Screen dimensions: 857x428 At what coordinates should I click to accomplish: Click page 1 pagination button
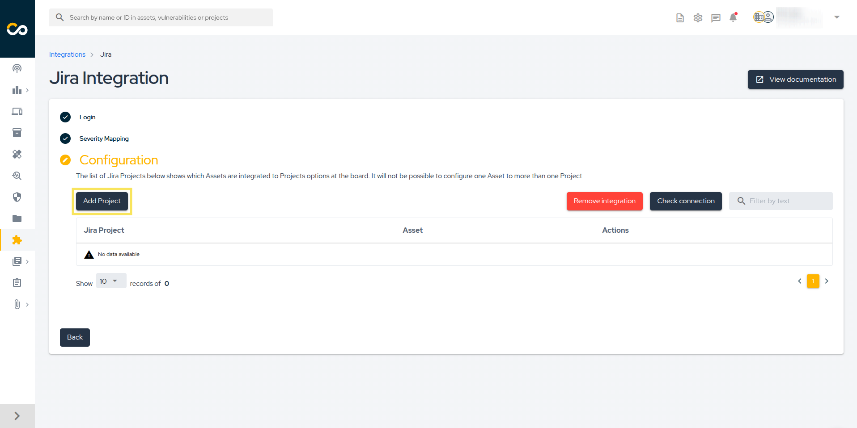[813, 281]
